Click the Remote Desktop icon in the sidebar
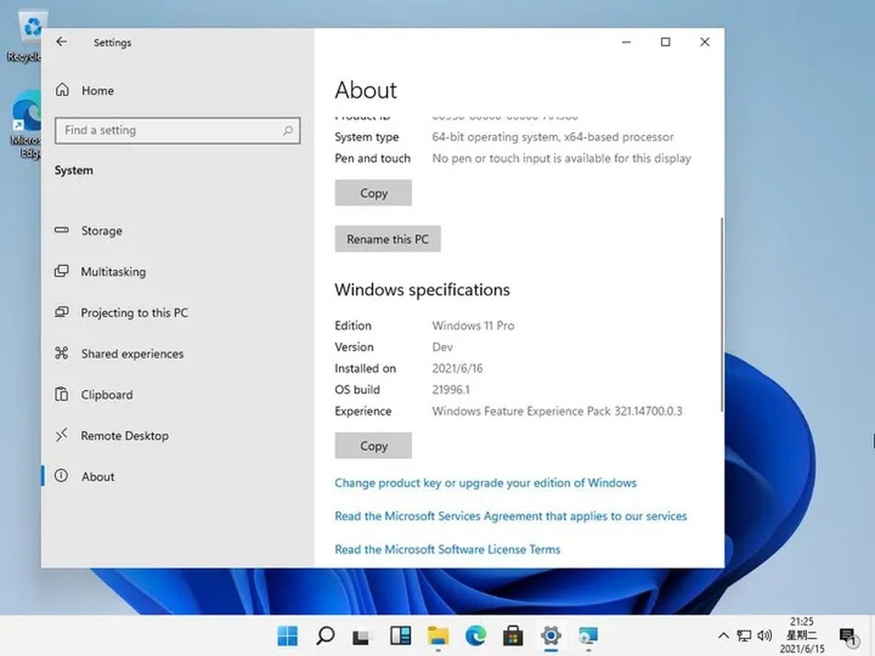Image resolution: width=875 pixels, height=656 pixels. click(61, 435)
